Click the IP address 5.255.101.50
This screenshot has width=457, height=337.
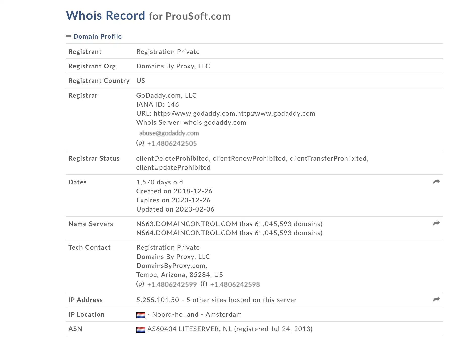[x=158, y=300]
